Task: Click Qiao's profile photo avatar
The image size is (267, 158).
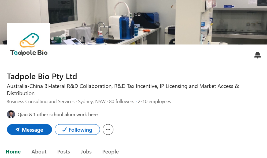Action: pos(11,115)
